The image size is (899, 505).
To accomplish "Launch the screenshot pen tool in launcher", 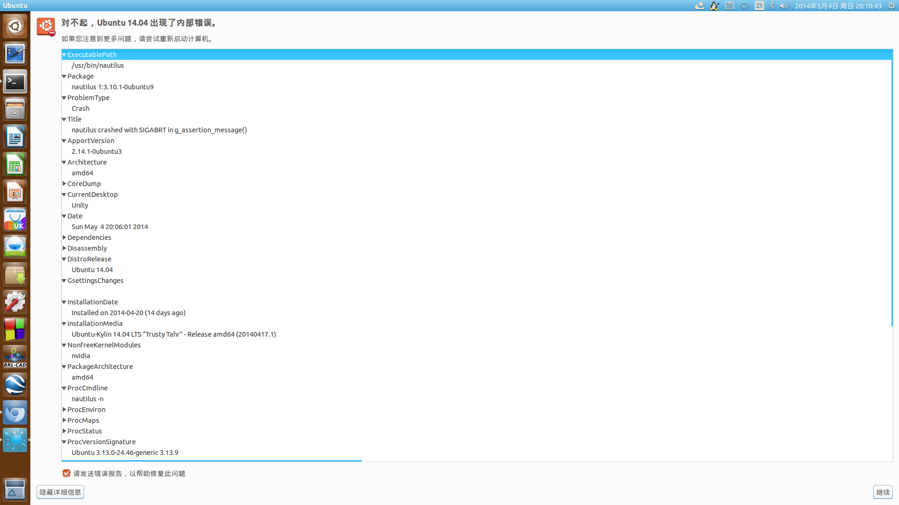I will (15, 54).
